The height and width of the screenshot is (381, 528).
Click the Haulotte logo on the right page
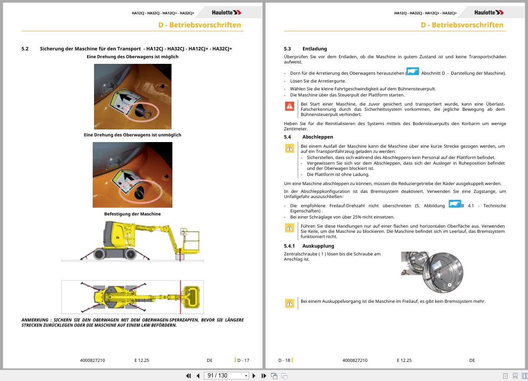pos(489,13)
